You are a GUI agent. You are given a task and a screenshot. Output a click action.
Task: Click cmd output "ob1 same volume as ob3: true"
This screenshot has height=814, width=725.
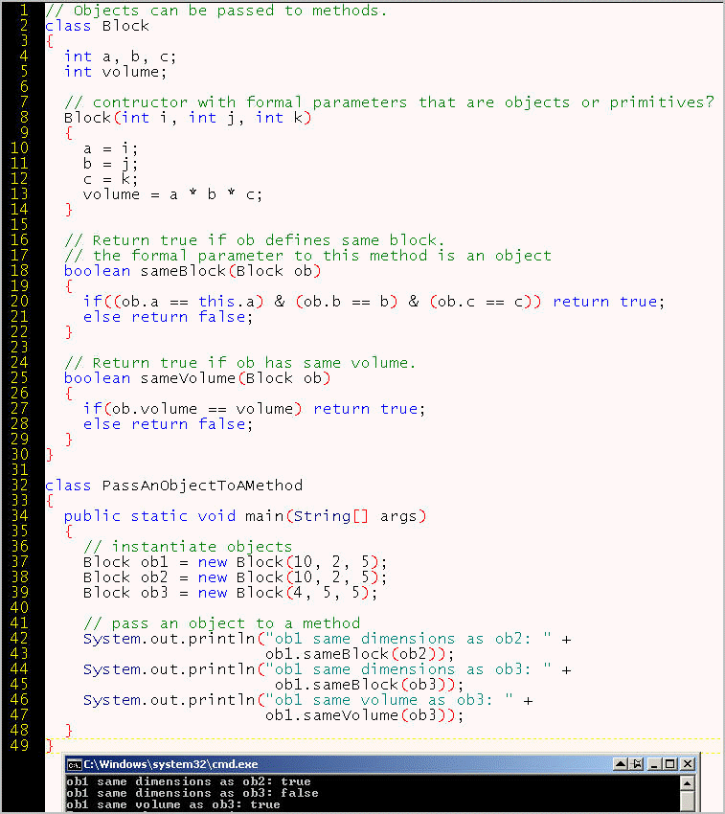[x=173, y=804]
